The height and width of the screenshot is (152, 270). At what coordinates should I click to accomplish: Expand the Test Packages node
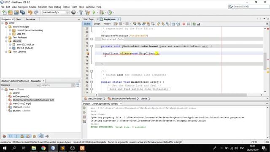click(6, 38)
